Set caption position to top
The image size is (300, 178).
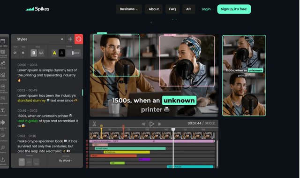tap(22, 162)
